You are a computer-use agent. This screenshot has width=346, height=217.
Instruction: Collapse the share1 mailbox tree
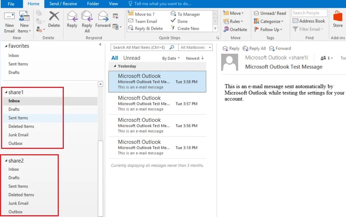pyautogui.click(x=6, y=92)
